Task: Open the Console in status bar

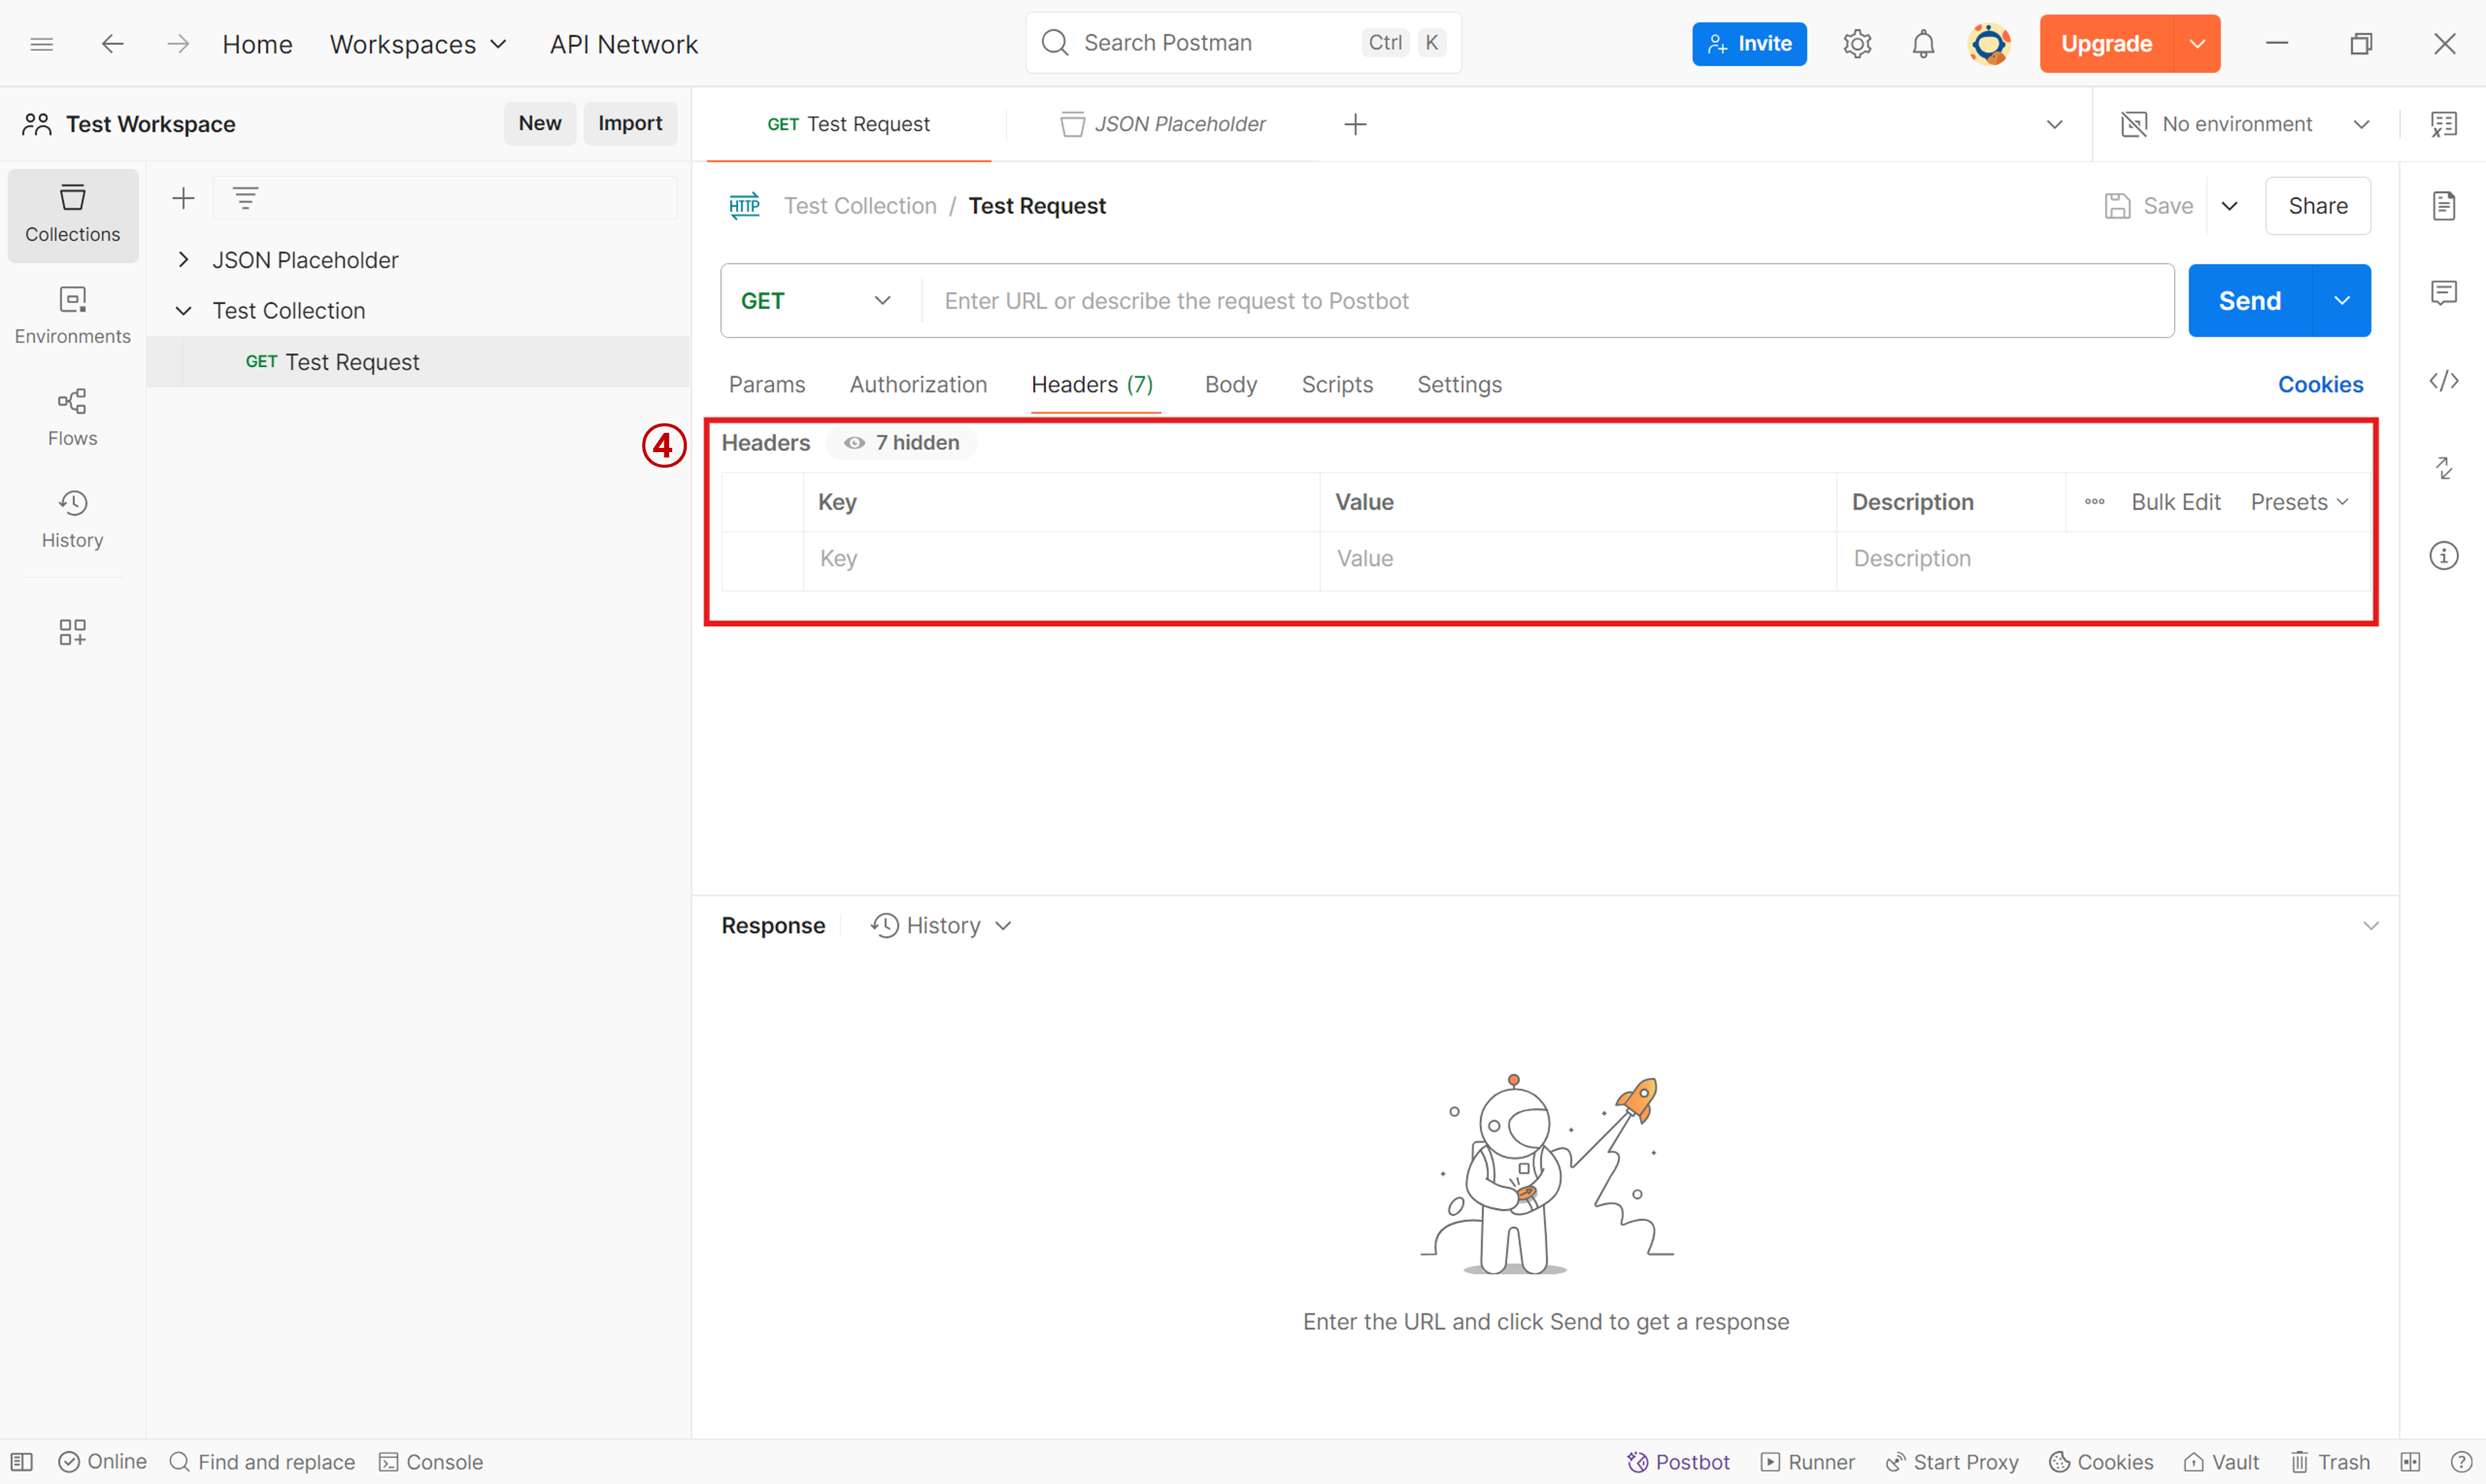Action: pos(431,1462)
